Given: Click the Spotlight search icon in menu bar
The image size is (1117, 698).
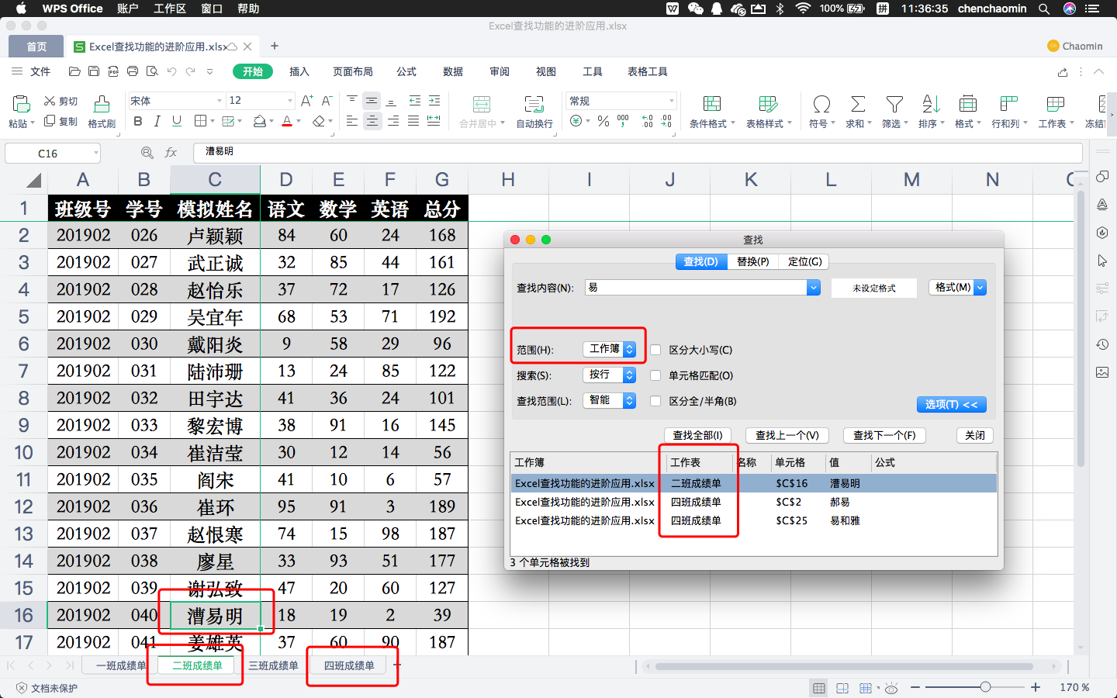Looking at the screenshot, I should (x=1044, y=9).
